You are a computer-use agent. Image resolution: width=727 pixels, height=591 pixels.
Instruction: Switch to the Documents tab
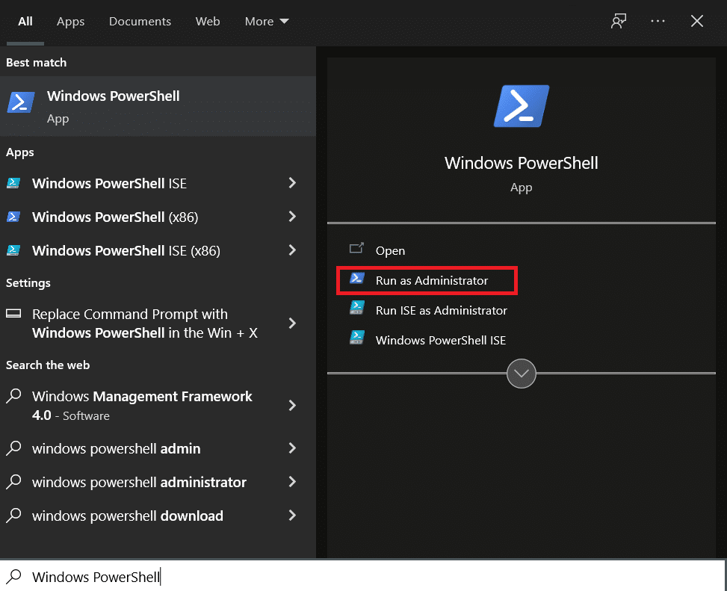(140, 21)
